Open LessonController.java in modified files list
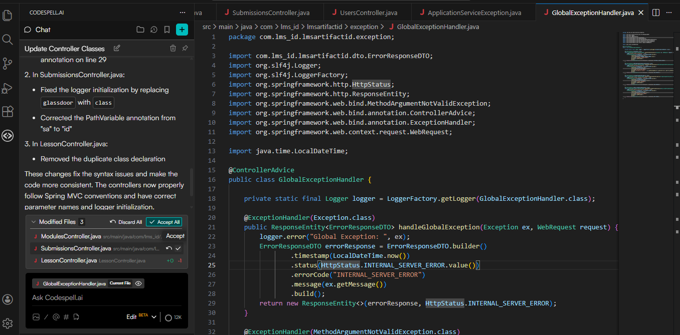Viewport: 680px width, 335px height. pyautogui.click(x=69, y=260)
